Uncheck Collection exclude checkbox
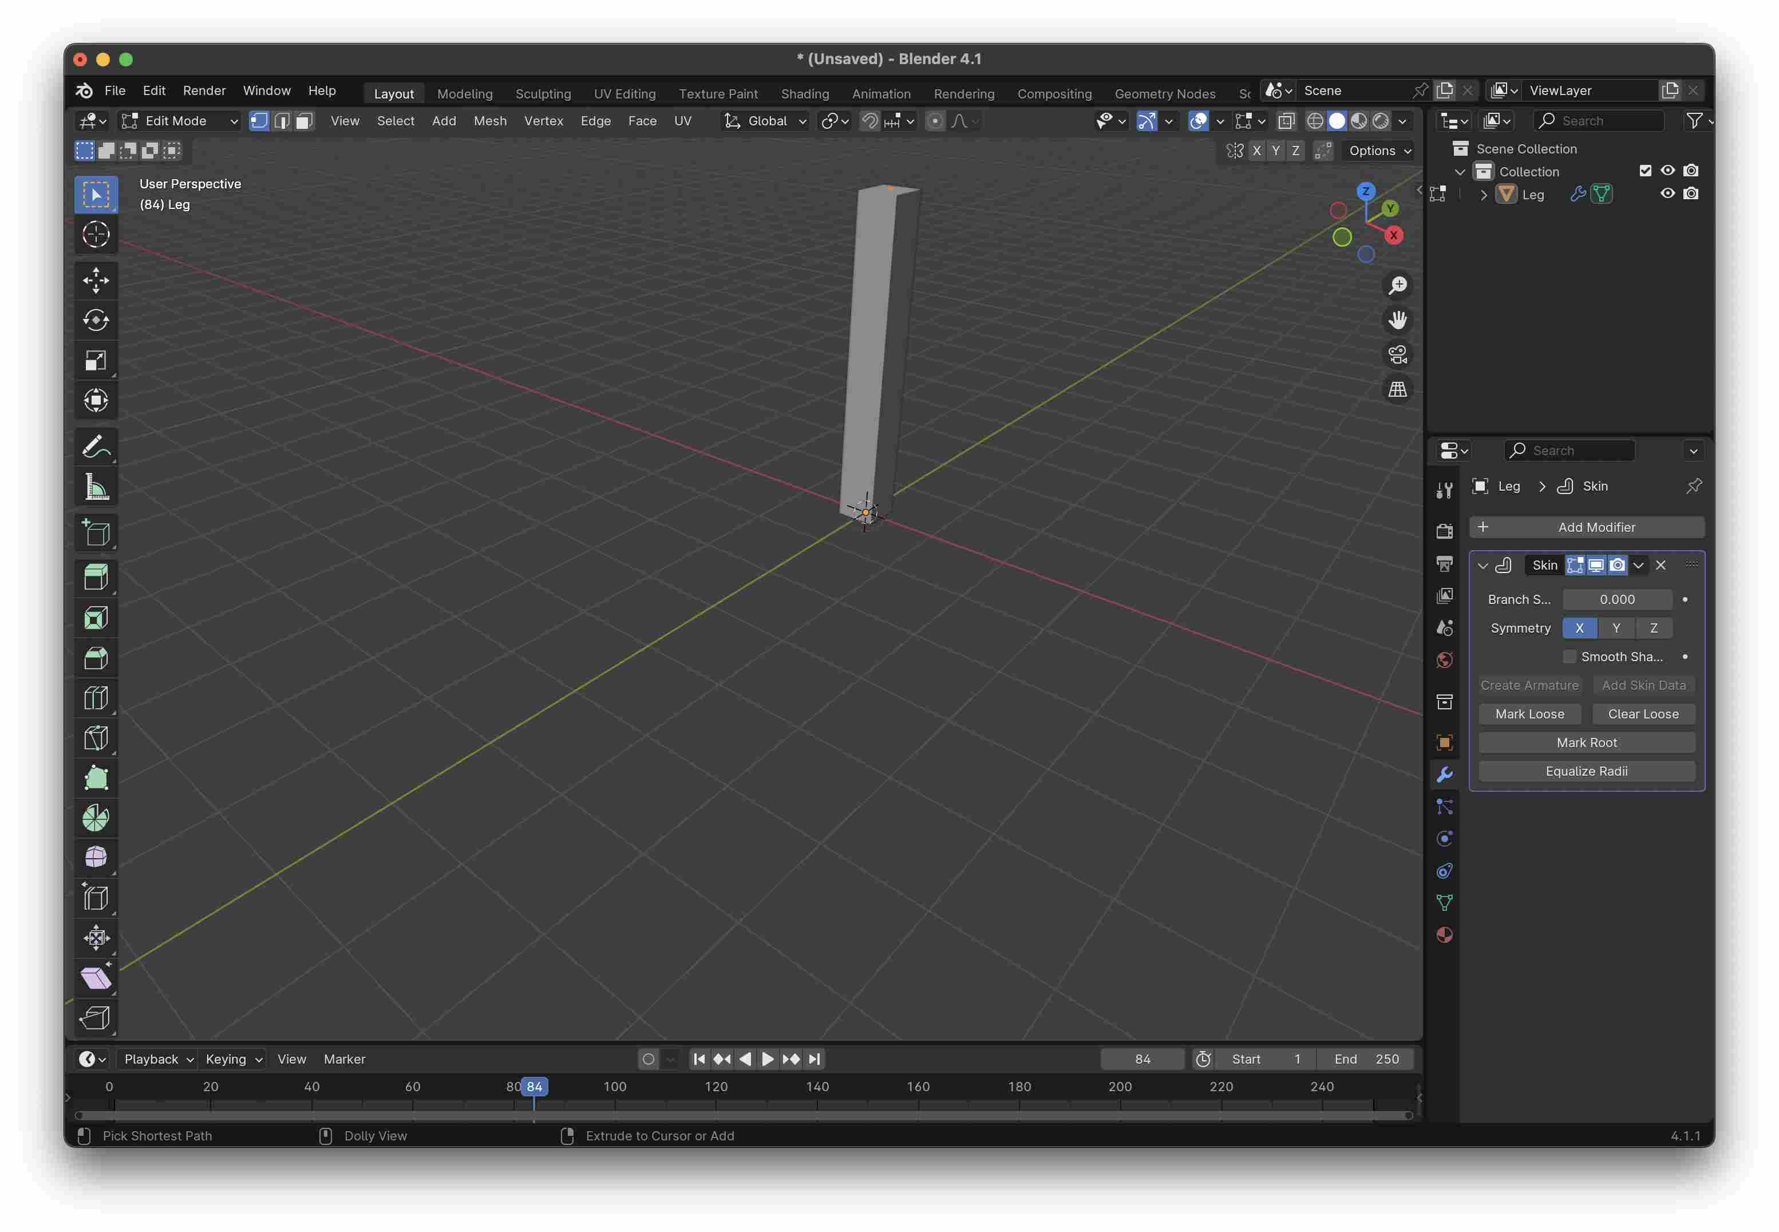This screenshot has width=1779, height=1232. 1646,171
